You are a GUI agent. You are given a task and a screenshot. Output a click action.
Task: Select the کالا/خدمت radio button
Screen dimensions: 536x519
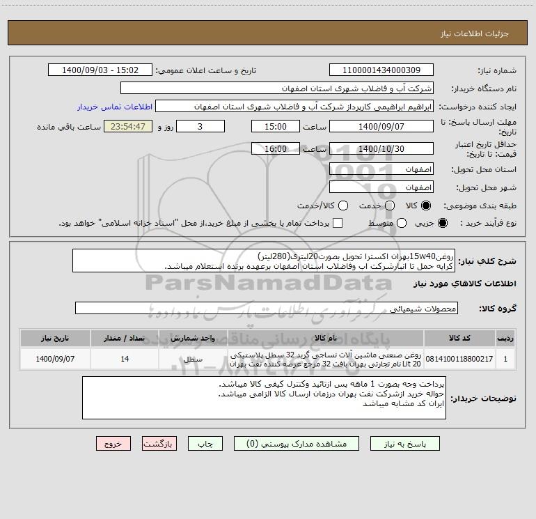point(343,206)
